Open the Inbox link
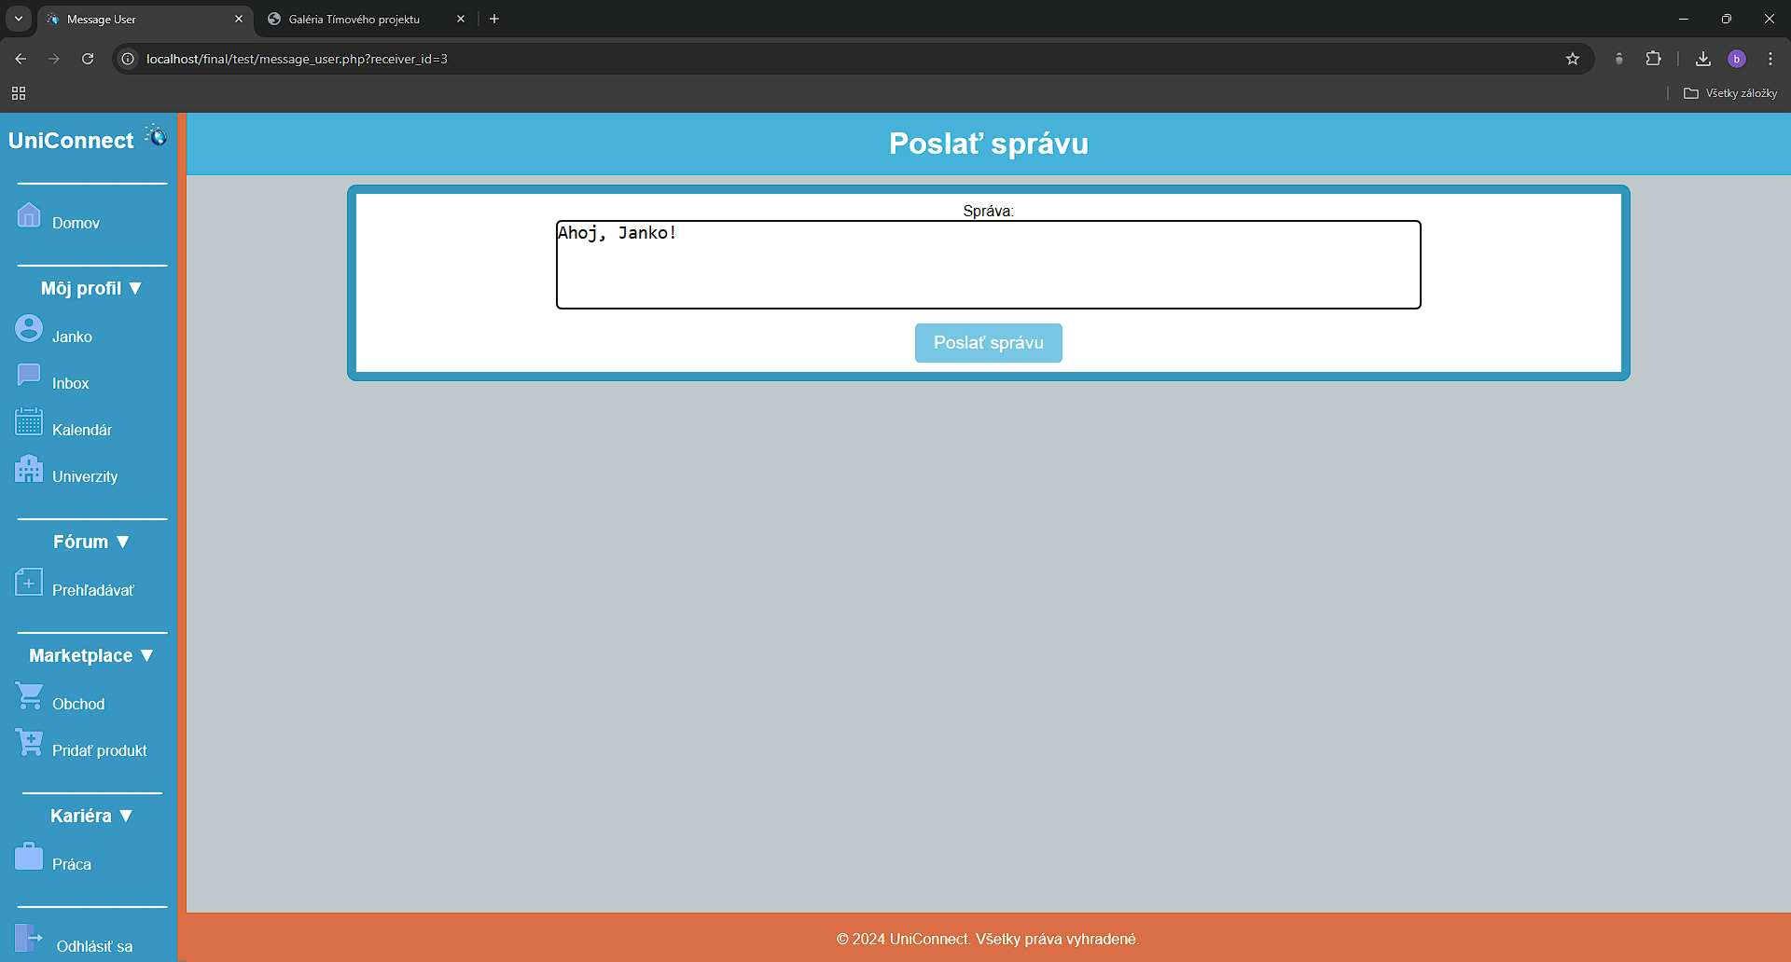 (71, 383)
